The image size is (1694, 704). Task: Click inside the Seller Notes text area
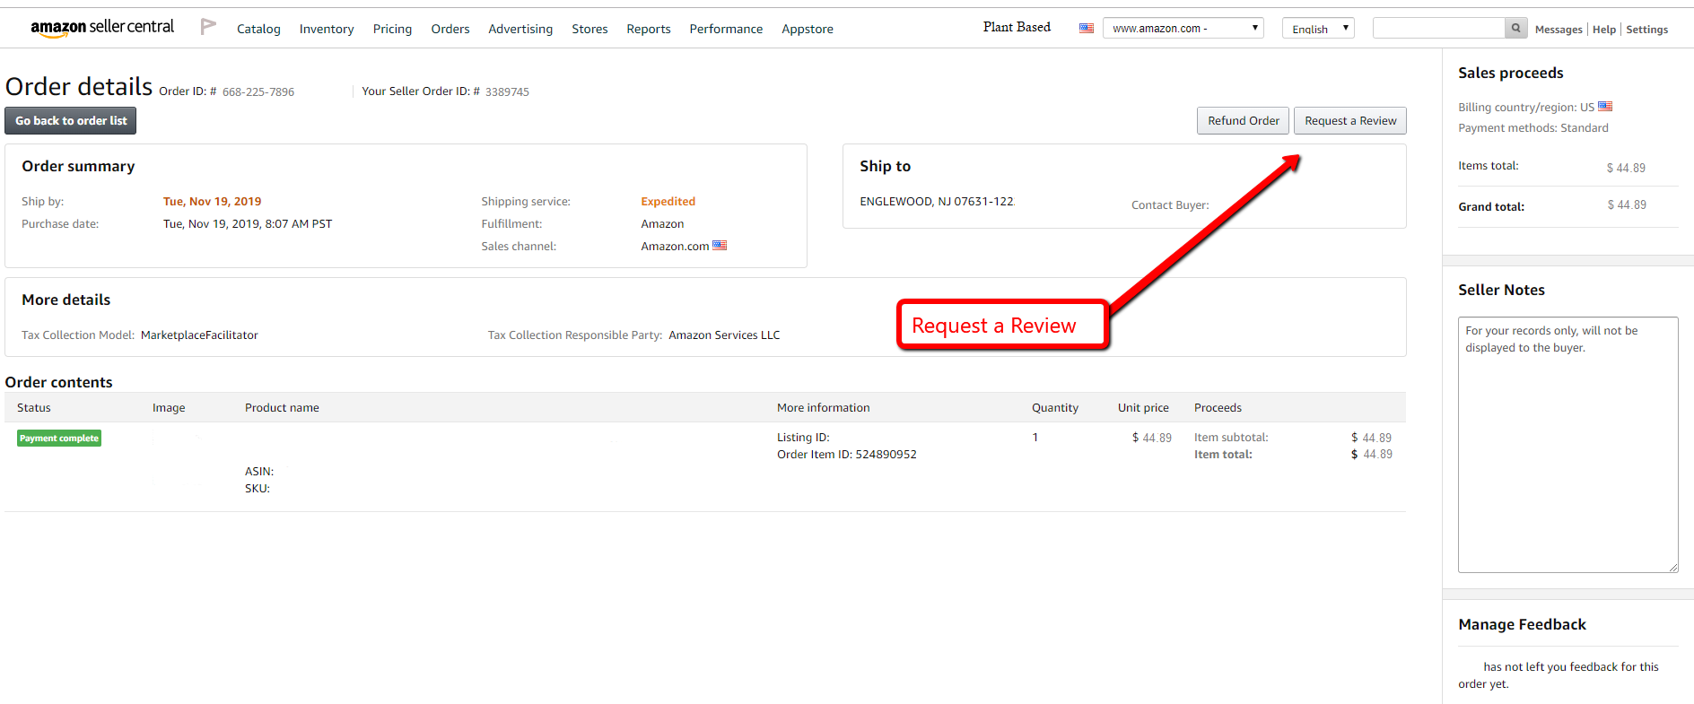[x=1567, y=445]
